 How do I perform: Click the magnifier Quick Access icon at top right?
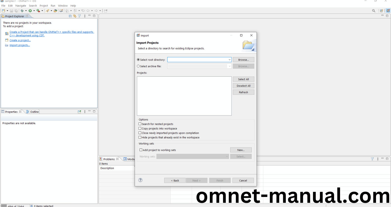[x=374, y=11]
